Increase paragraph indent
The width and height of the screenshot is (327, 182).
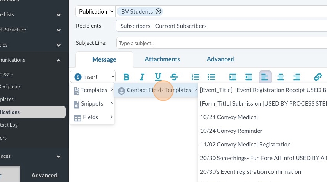233,77
